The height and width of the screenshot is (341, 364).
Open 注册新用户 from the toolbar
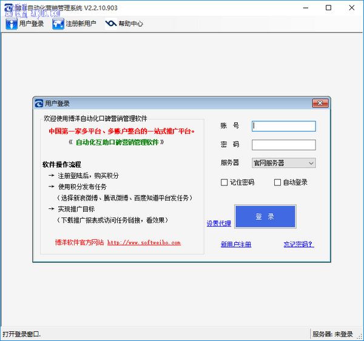pos(74,24)
